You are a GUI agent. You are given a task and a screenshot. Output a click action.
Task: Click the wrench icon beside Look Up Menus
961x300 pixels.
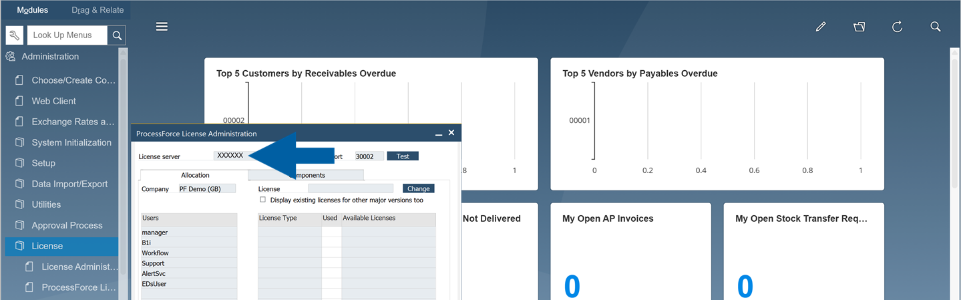pyautogui.click(x=15, y=35)
